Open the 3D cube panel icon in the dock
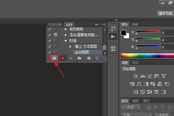 [x=113, y=48]
